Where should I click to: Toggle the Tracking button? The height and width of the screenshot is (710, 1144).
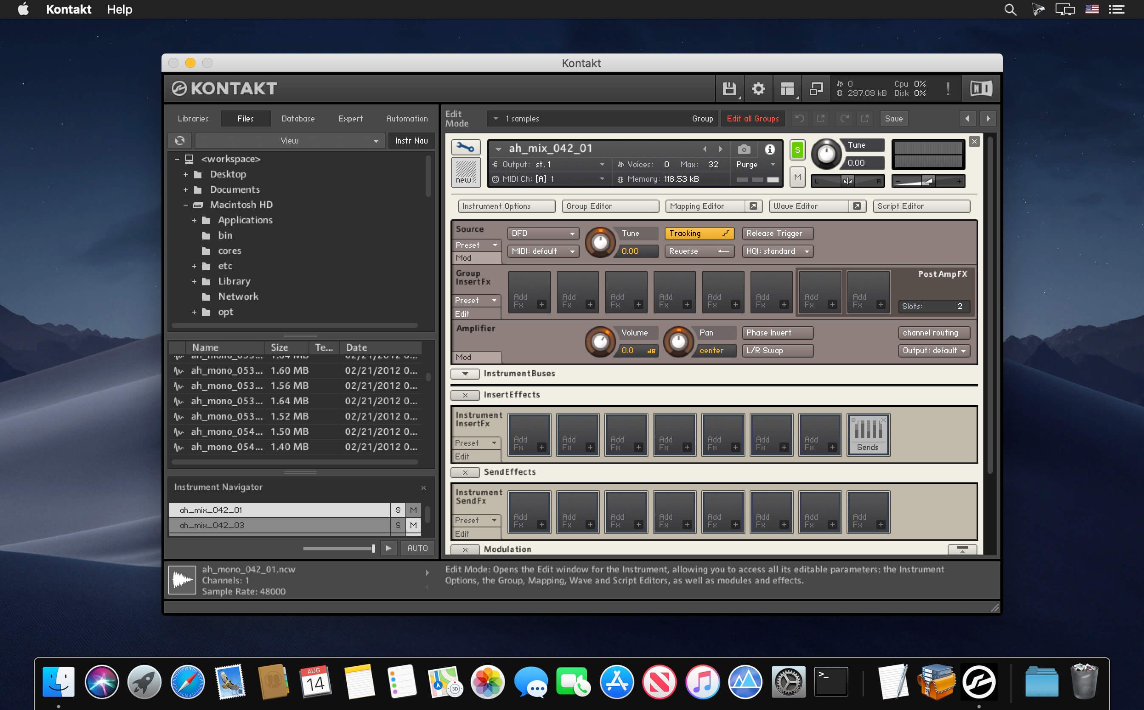699,234
